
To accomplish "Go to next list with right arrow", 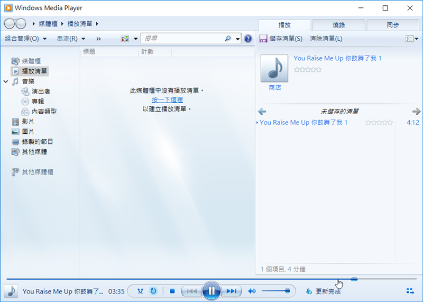I will point(416,111).
